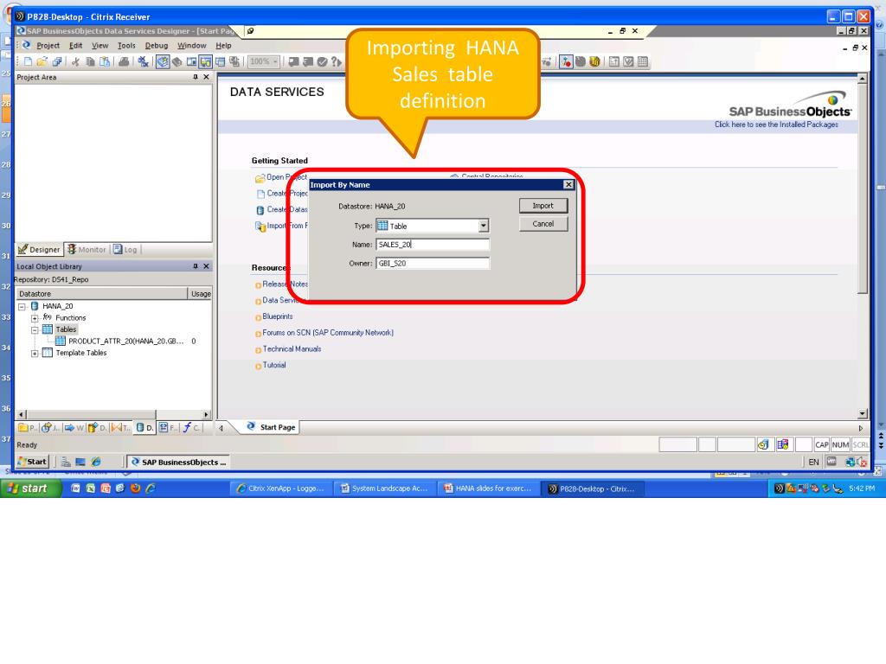Screen dimensions: 886x664
Task: Click the Cut scissors toolbar icon
Action: click(75, 61)
